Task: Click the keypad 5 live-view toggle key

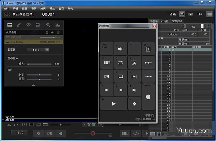Action: click(121, 76)
